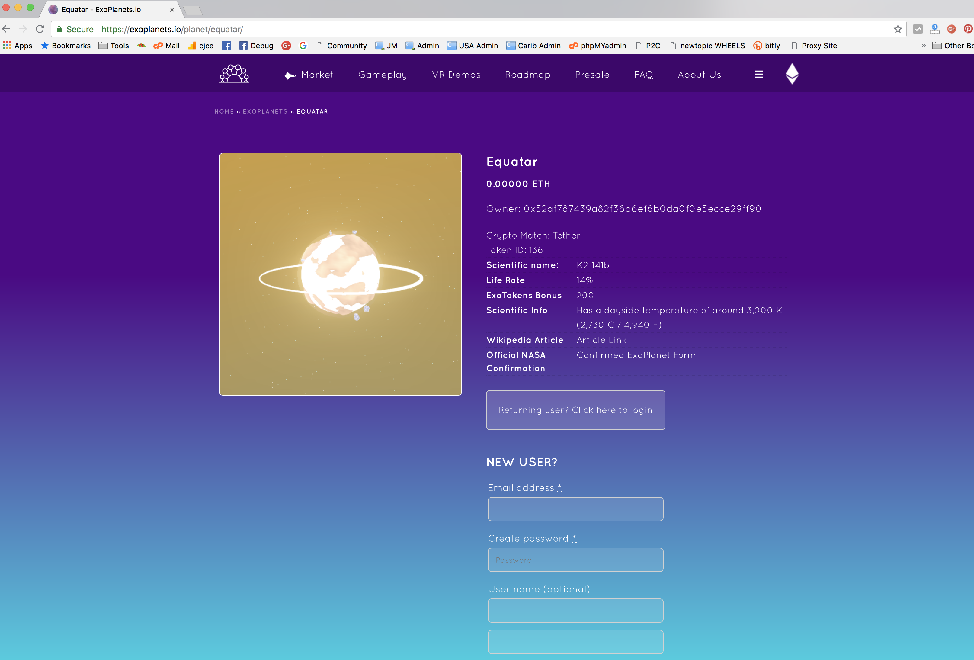Click Returning user login button
Image resolution: width=974 pixels, height=660 pixels.
575,410
